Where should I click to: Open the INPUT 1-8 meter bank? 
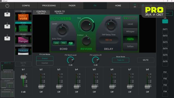click(x=7, y=66)
